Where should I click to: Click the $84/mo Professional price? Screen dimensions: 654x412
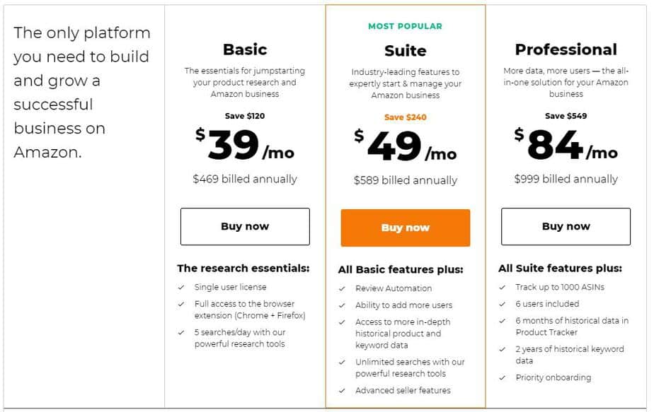click(566, 145)
